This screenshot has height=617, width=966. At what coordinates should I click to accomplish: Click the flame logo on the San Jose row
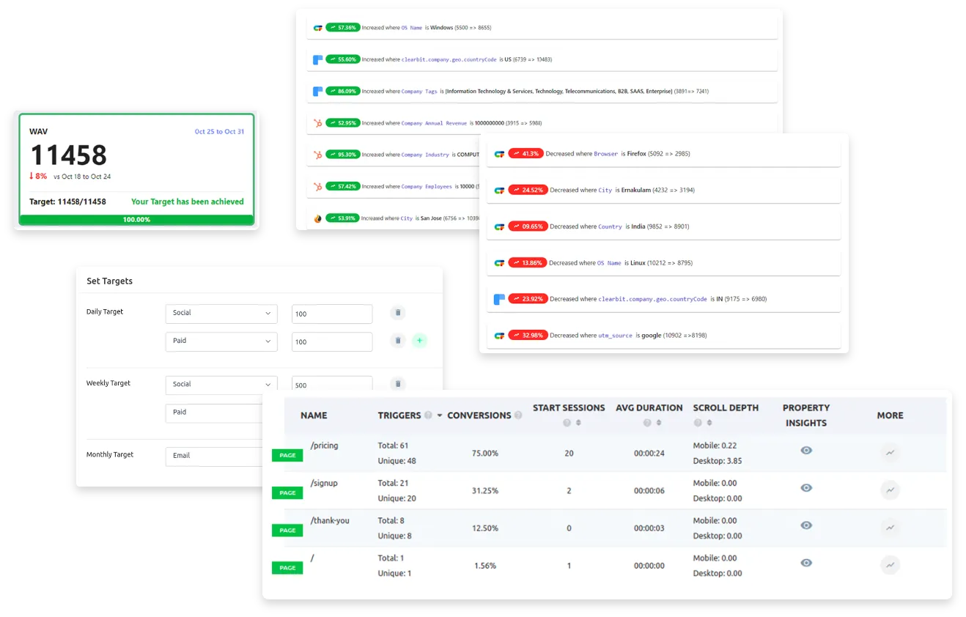(x=318, y=218)
